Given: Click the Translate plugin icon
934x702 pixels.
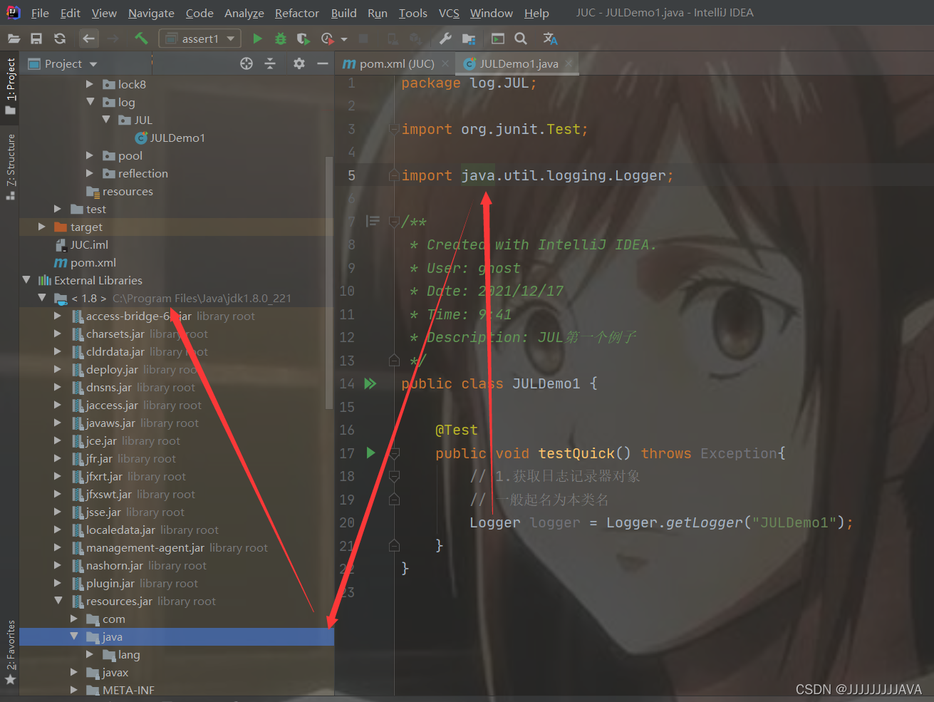Looking at the screenshot, I should pyautogui.click(x=550, y=38).
